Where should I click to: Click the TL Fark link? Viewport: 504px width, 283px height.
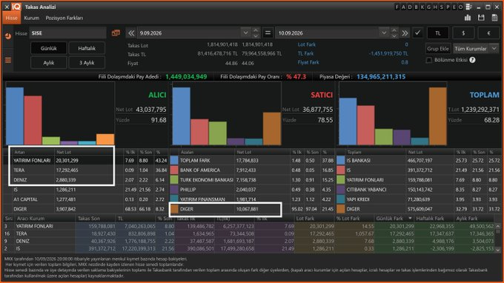tap(305, 53)
